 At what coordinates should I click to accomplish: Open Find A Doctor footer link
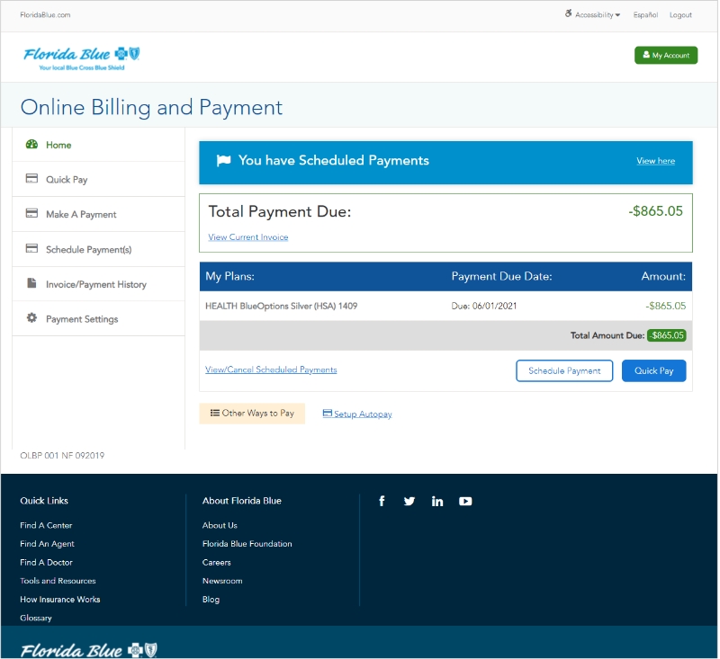point(47,562)
